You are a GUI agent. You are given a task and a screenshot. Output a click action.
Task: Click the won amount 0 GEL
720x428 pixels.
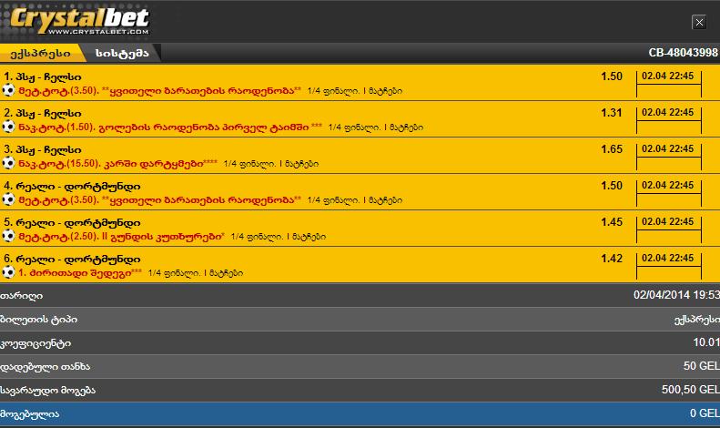(x=705, y=413)
